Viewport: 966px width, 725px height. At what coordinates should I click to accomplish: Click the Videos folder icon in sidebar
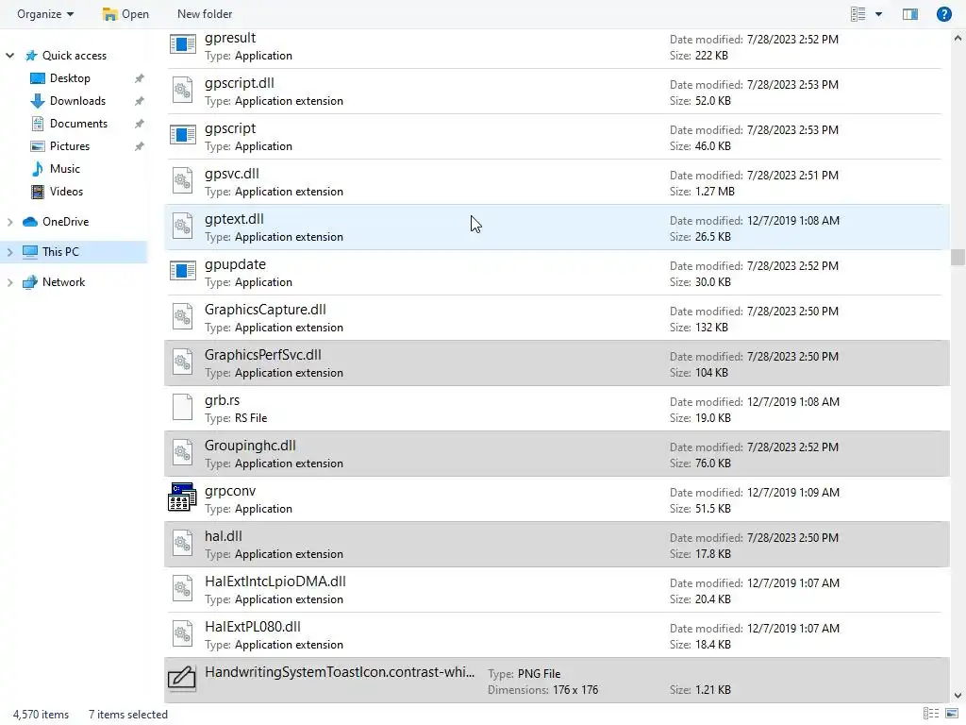[38, 192]
